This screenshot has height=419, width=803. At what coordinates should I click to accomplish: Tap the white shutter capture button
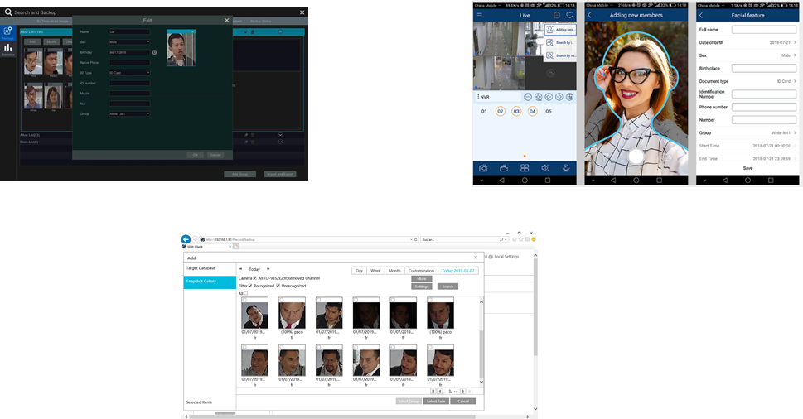[x=636, y=156]
